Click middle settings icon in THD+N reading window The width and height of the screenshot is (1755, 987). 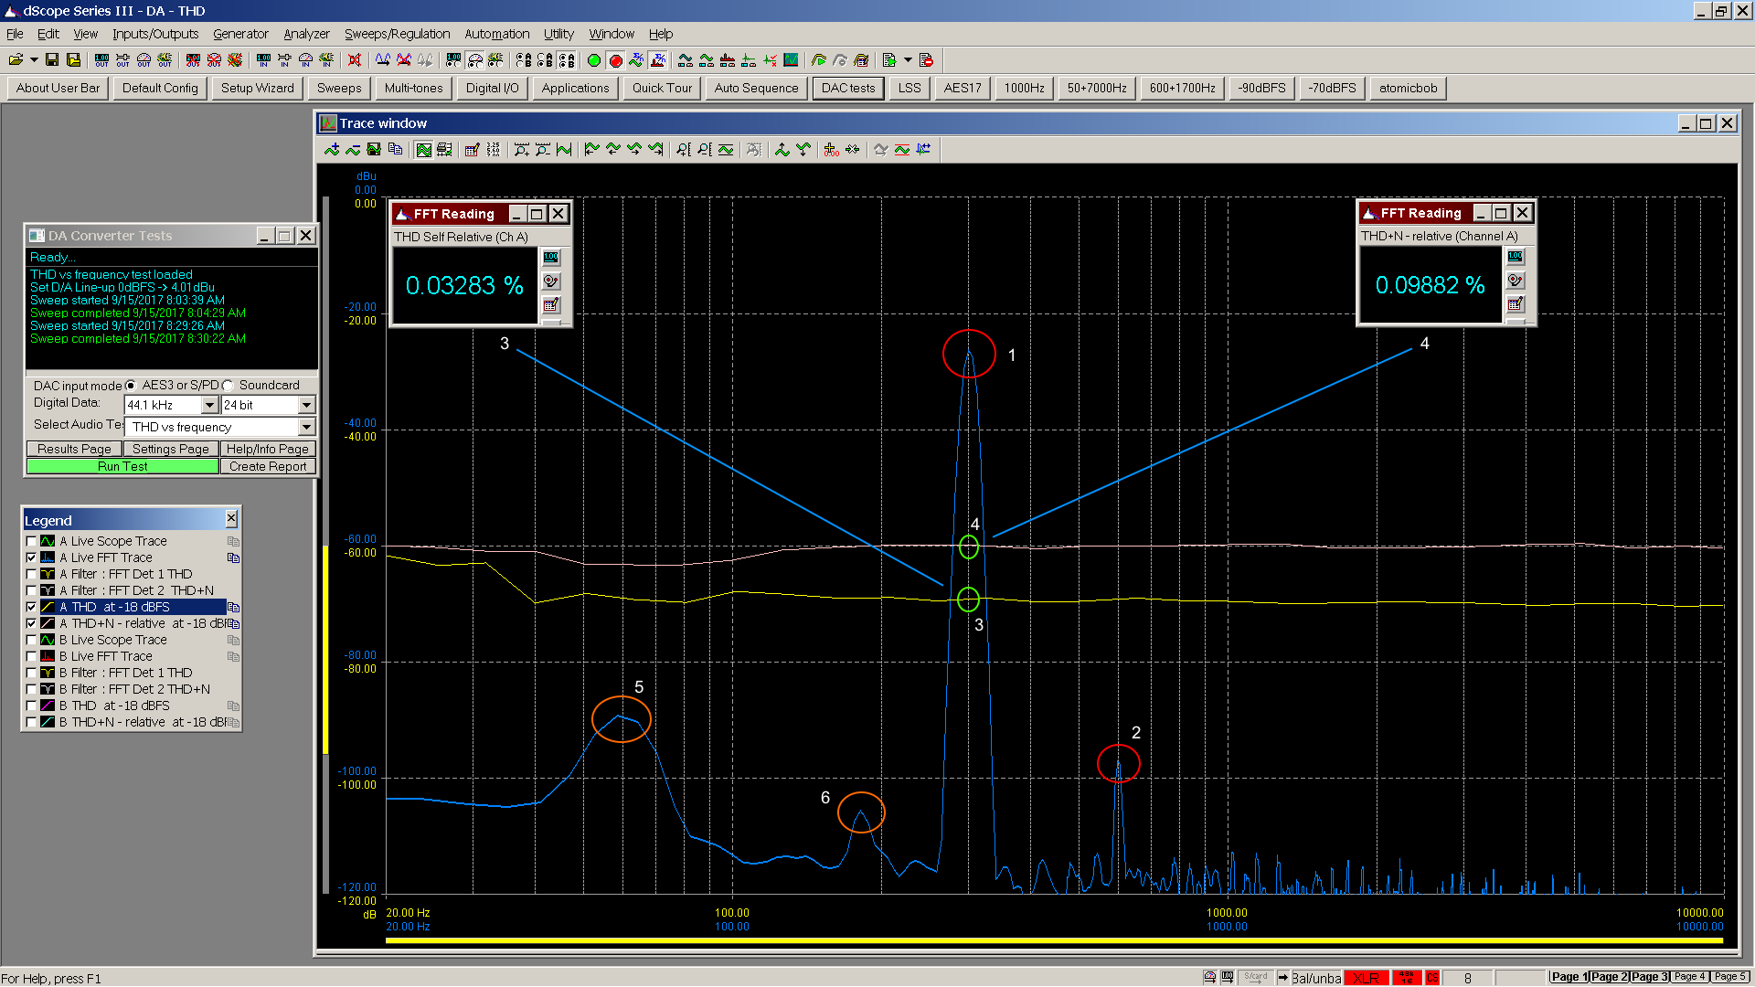click(x=1516, y=281)
